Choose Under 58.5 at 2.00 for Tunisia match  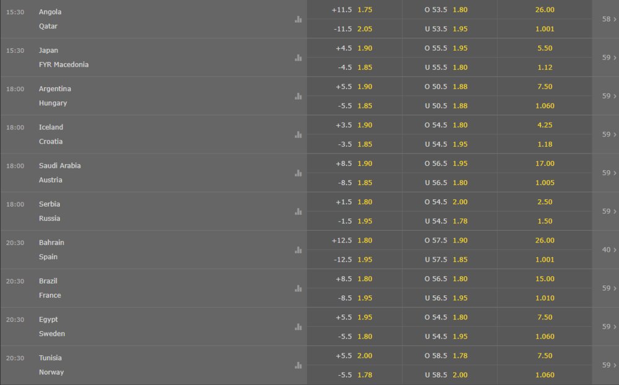pyautogui.click(x=449, y=374)
